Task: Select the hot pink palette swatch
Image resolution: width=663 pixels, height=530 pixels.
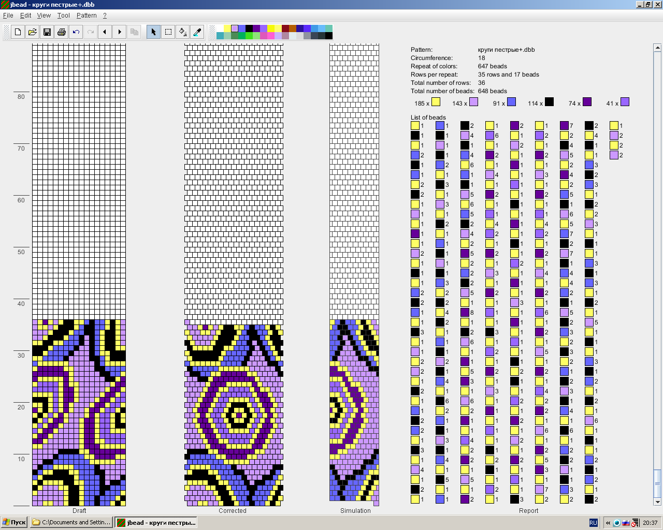Action: tap(271, 36)
